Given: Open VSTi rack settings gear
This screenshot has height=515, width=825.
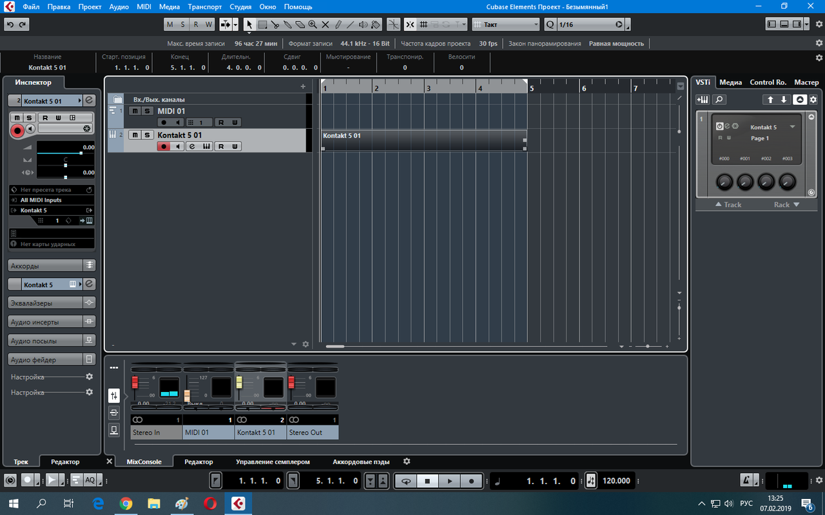Looking at the screenshot, I should coord(813,99).
